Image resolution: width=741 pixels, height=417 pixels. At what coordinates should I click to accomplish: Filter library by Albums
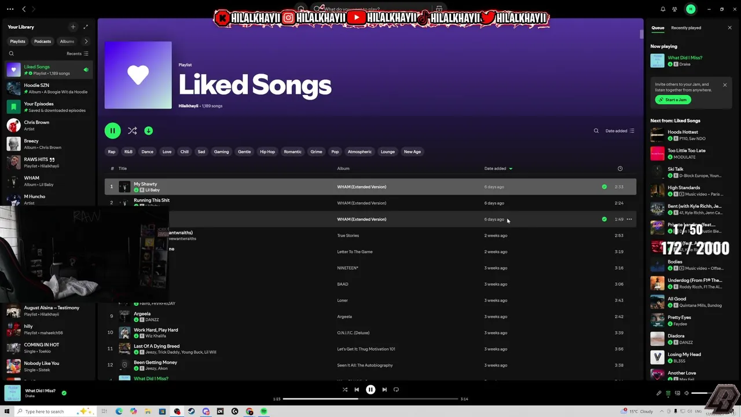67,41
